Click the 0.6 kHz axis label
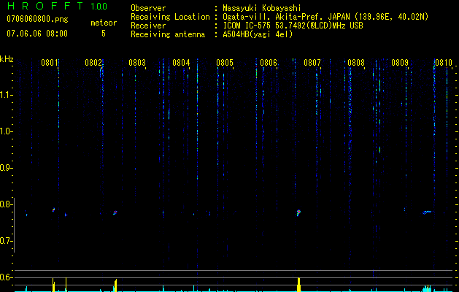This screenshot has height=292, width=459. [6, 277]
